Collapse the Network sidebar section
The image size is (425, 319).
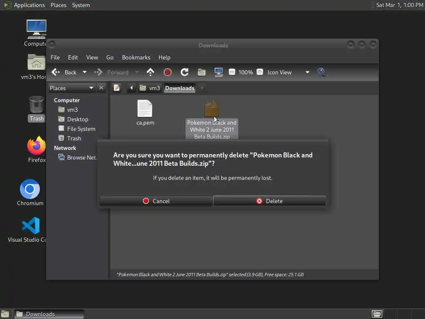tap(65, 148)
